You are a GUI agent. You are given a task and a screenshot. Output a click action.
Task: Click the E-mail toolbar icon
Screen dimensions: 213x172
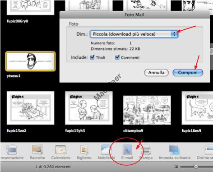click(127, 150)
